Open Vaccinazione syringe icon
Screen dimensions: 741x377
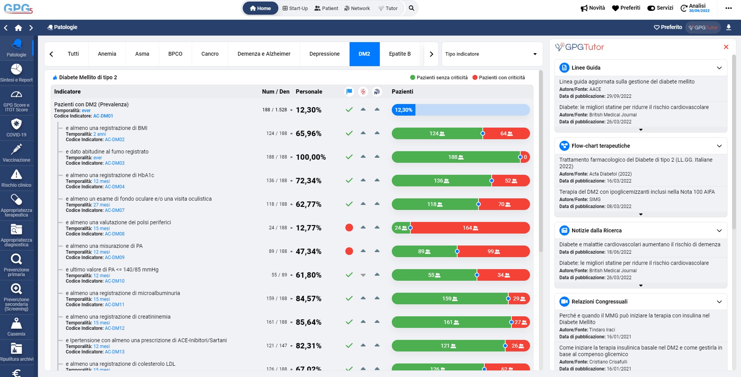16,153
